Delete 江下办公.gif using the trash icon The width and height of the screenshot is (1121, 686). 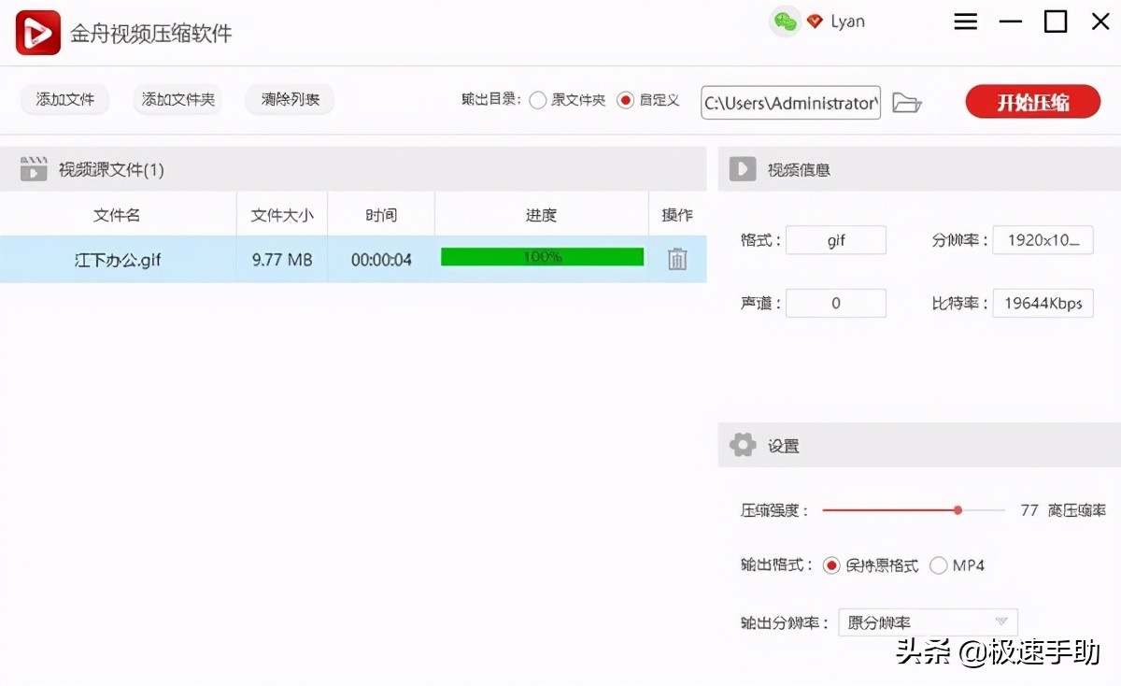[x=676, y=259]
